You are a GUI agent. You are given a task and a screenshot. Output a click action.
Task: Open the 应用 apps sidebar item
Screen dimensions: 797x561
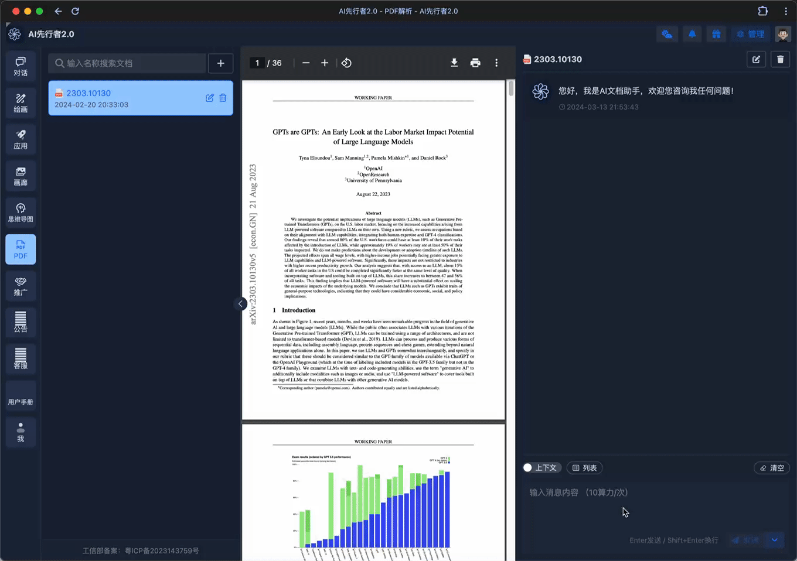click(x=21, y=139)
